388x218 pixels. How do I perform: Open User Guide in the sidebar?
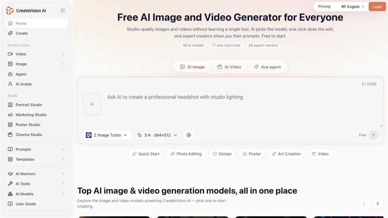36,204
